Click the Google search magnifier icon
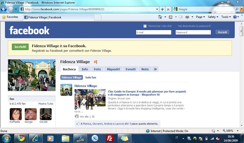 237,9
